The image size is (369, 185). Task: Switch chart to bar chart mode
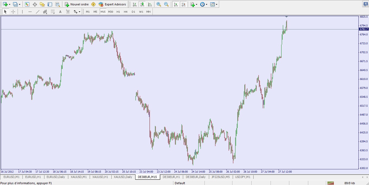pos(135,4)
